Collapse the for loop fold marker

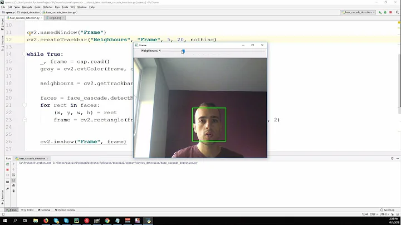(25, 105)
